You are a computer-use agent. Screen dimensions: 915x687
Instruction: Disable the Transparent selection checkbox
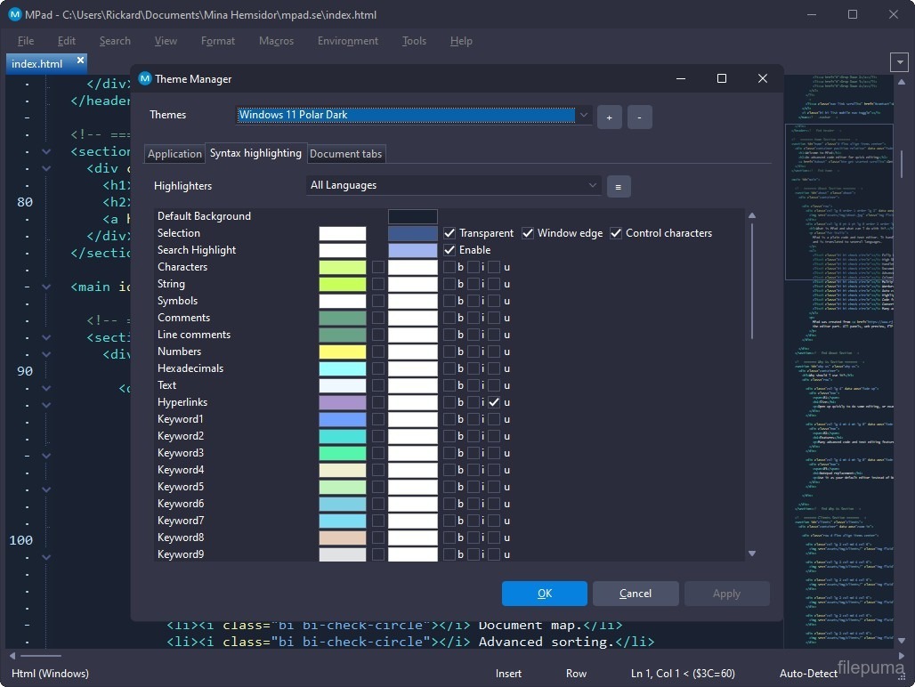click(x=449, y=233)
